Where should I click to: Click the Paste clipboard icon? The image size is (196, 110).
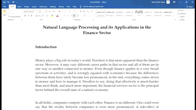pos(5,12)
